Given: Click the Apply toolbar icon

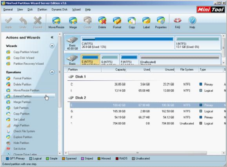Looking at the screenshot, I should [8, 23].
